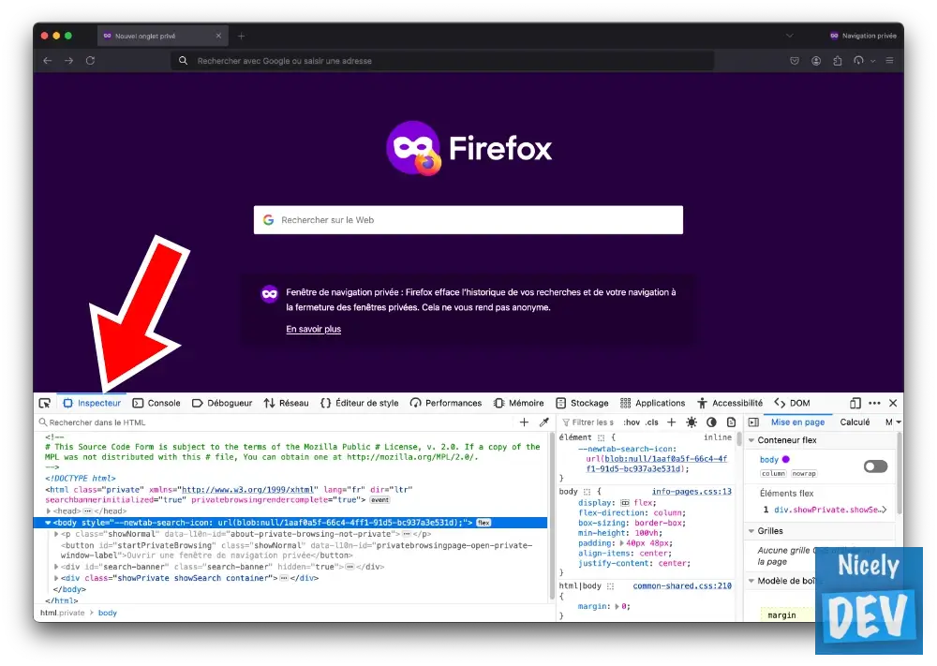Toggle dark color scheme simulation icon
The height and width of the screenshot is (666, 937).
point(711,422)
